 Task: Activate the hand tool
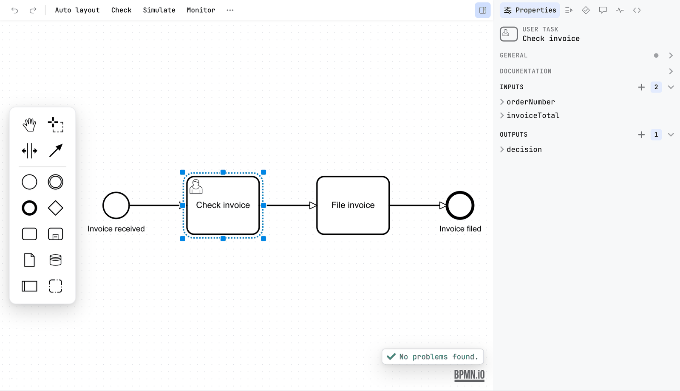29,125
